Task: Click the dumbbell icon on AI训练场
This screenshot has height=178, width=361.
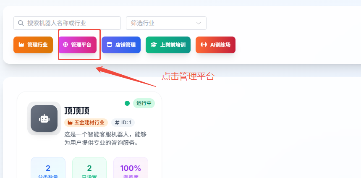Action: coord(204,45)
